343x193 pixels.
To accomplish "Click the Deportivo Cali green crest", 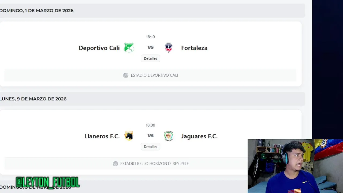I will click(x=129, y=48).
